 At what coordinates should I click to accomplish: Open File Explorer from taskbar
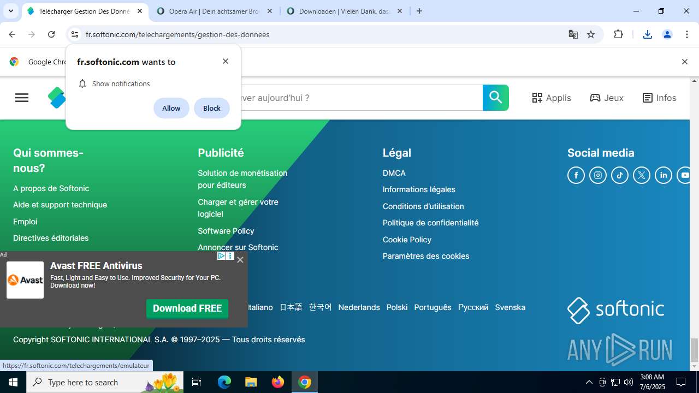click(x=251, y=382)
